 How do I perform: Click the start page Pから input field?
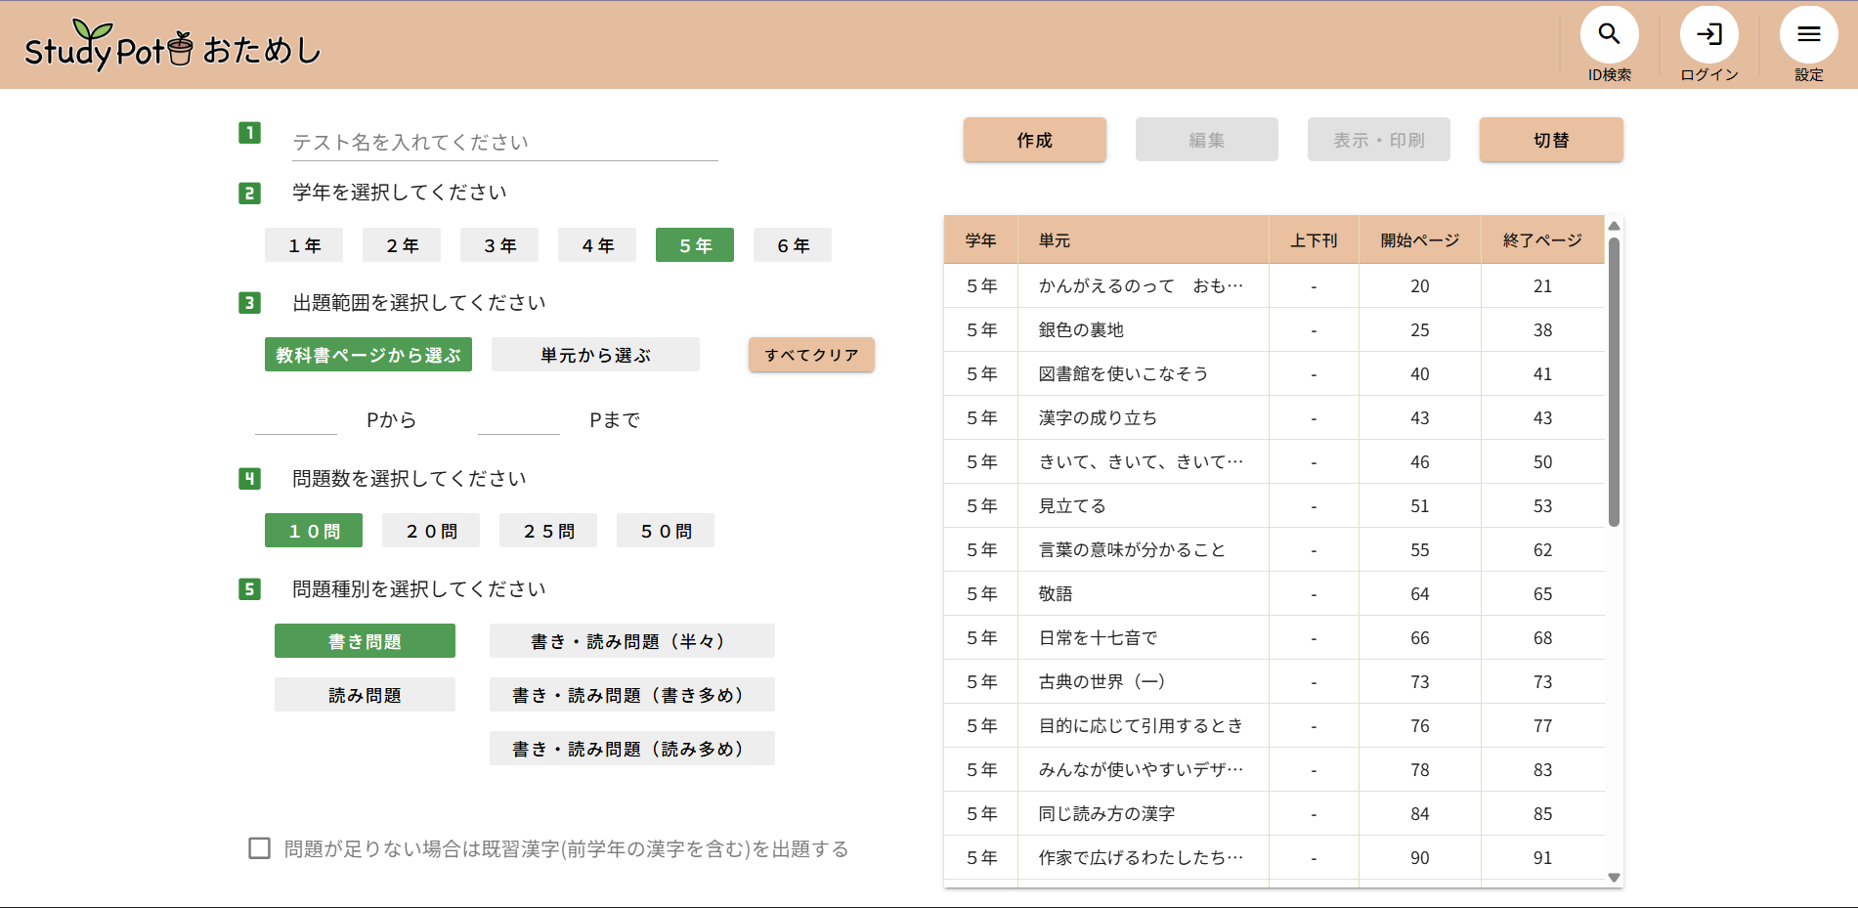(x=296, y=420)
